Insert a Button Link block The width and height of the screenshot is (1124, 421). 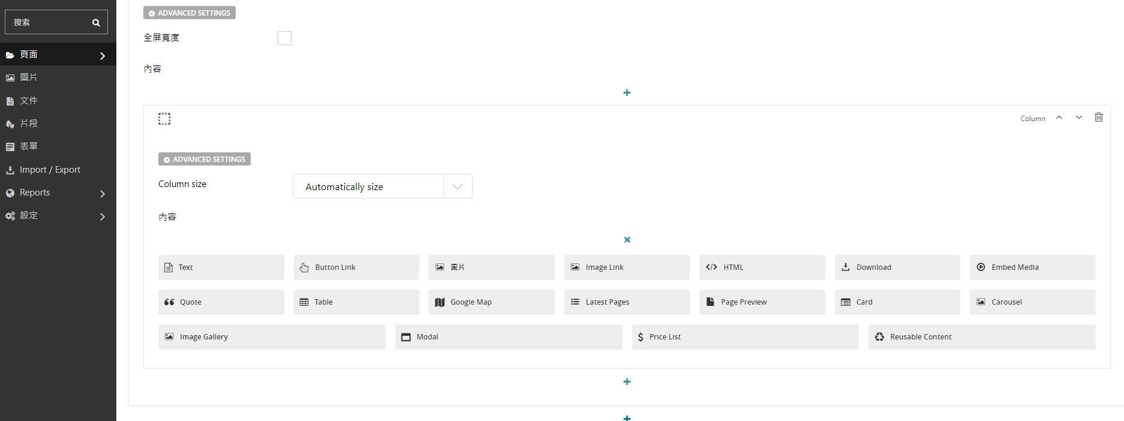point(356,267)
